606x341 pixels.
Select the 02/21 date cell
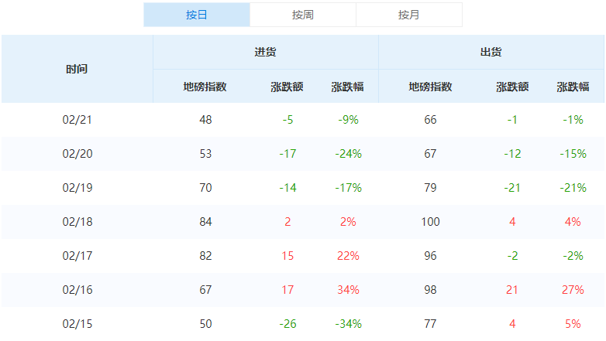(x=77, y=120)
